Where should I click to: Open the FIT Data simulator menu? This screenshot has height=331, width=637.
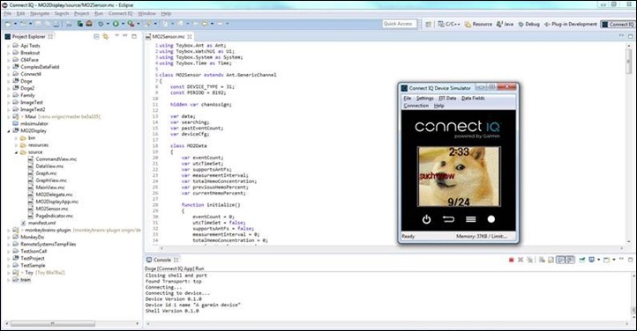click(x=447, y=98)
